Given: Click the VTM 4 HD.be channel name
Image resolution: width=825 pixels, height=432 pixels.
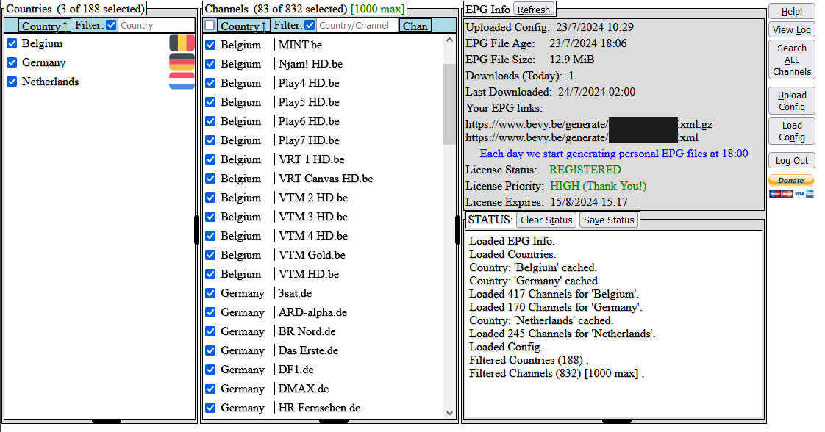Looking at the screenshot, I should click(313, 236).
